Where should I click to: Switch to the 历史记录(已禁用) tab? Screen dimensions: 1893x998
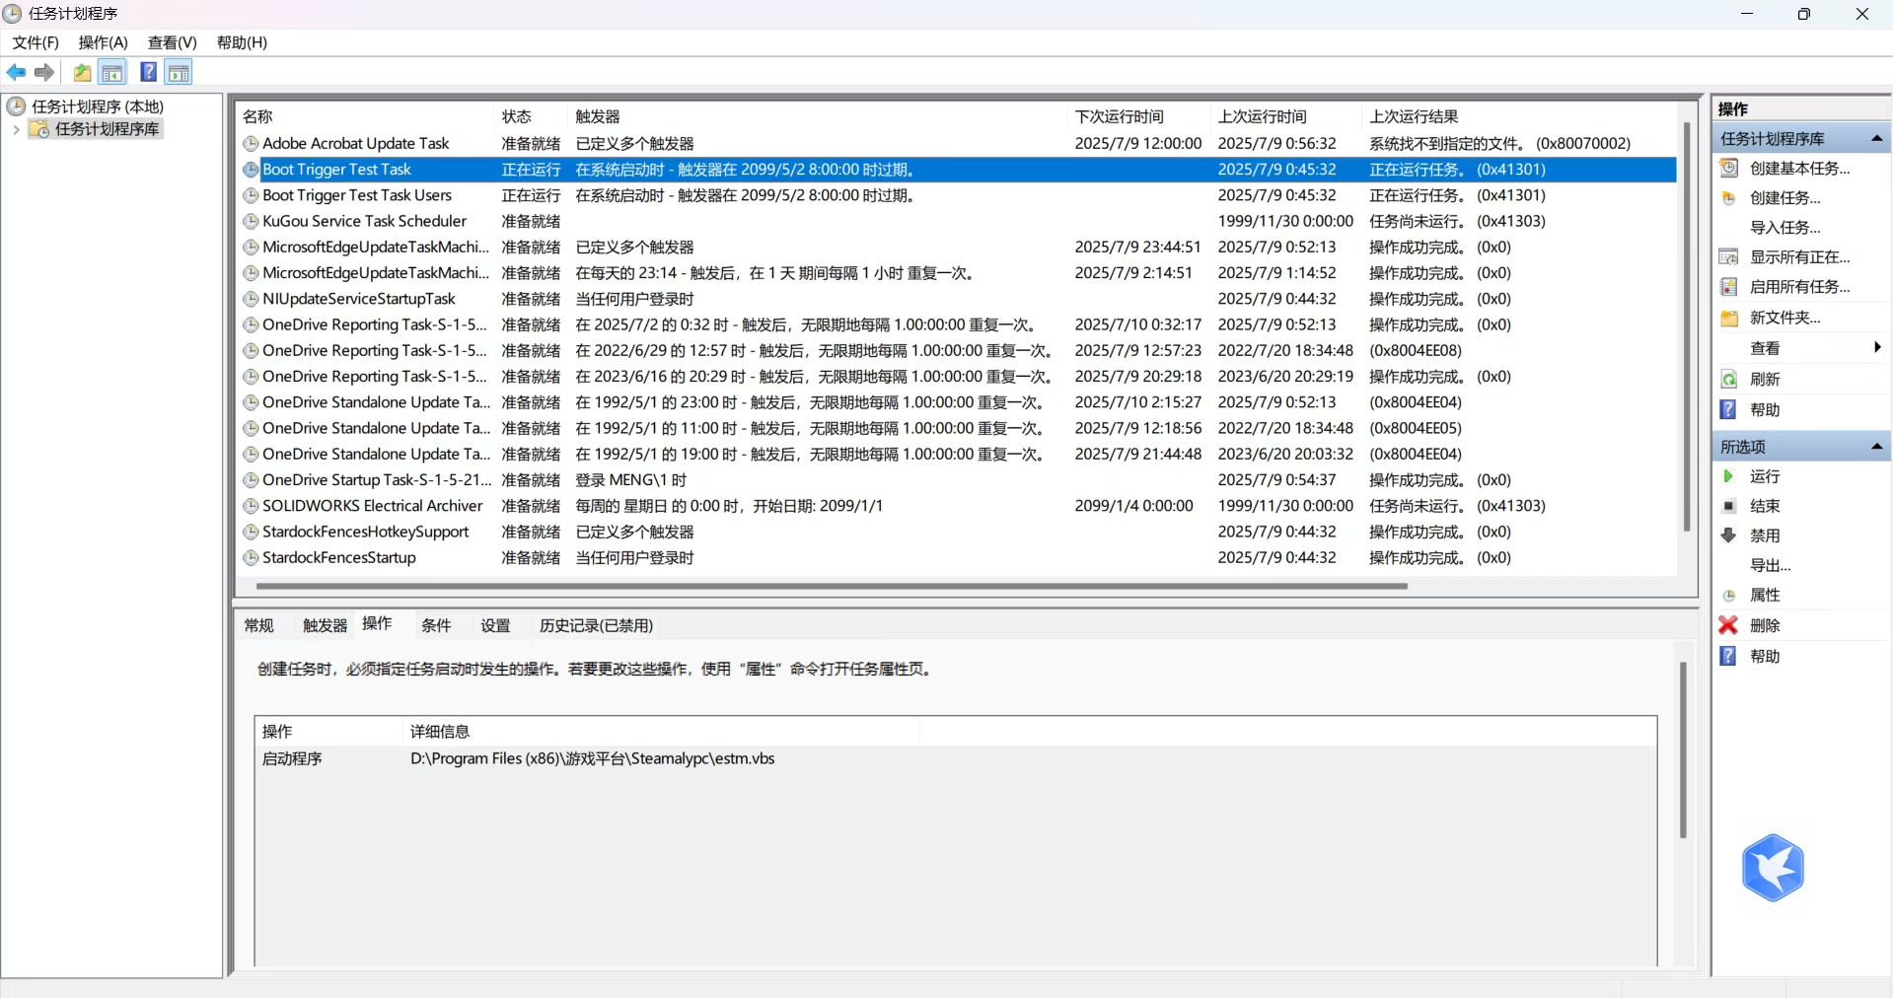596,625
